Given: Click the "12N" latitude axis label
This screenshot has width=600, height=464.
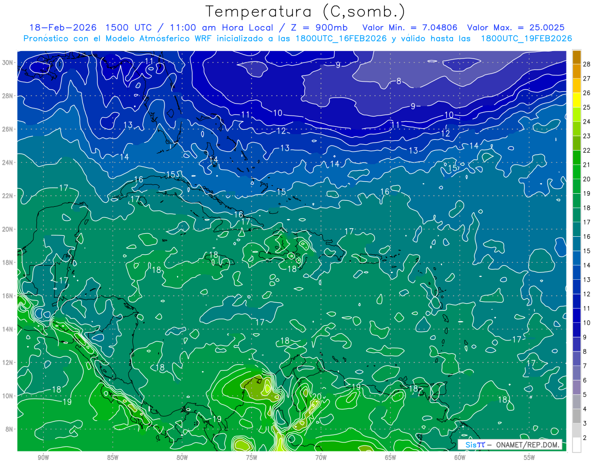Looking at the screenshot, I should pos(8,362).
